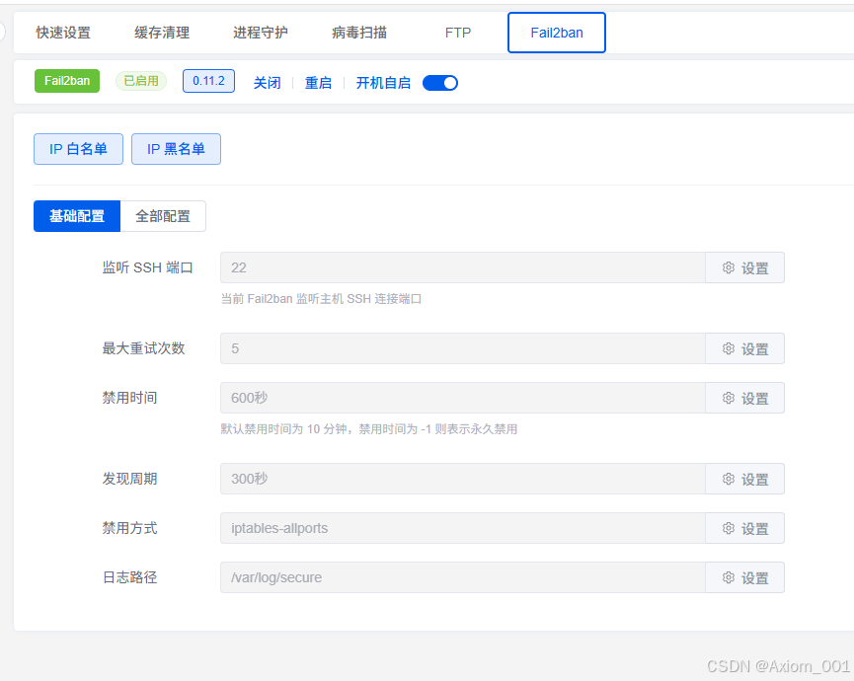Click 关闭 to stop Fail2ban

pyautogui.click(x=267, y=83)
